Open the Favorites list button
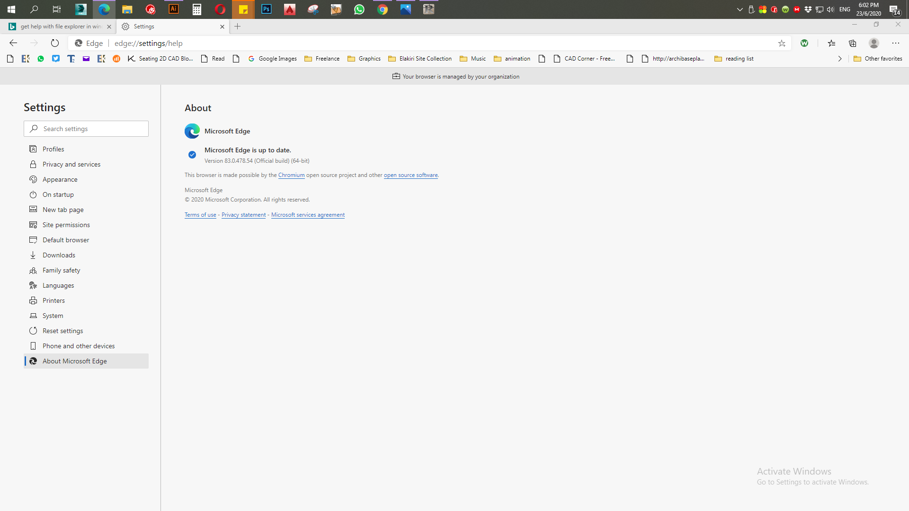This screenshot has width=909, height=511. click(x=831, y=43)
